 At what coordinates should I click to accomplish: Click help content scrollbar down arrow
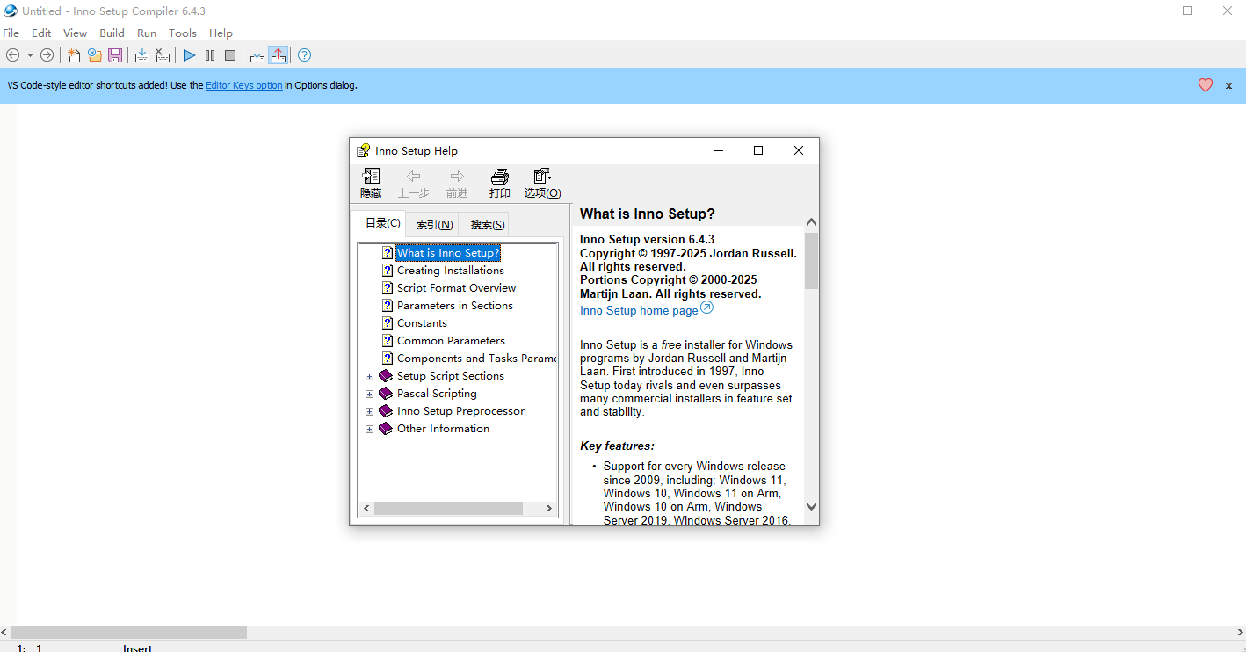811,506
